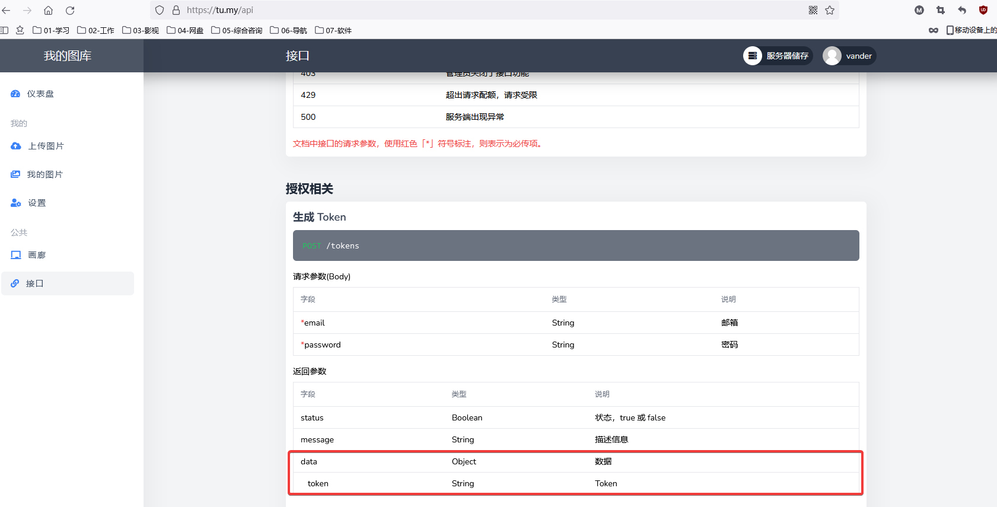Click the undo arrow toolbar icon
This screenshot has width=997, height=507.
[962, 10]
